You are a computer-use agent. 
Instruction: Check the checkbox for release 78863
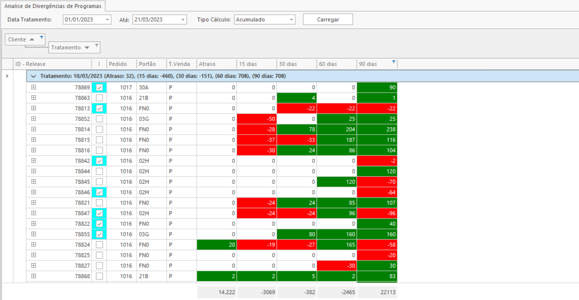pyautogui.click(x=99, y=98)
